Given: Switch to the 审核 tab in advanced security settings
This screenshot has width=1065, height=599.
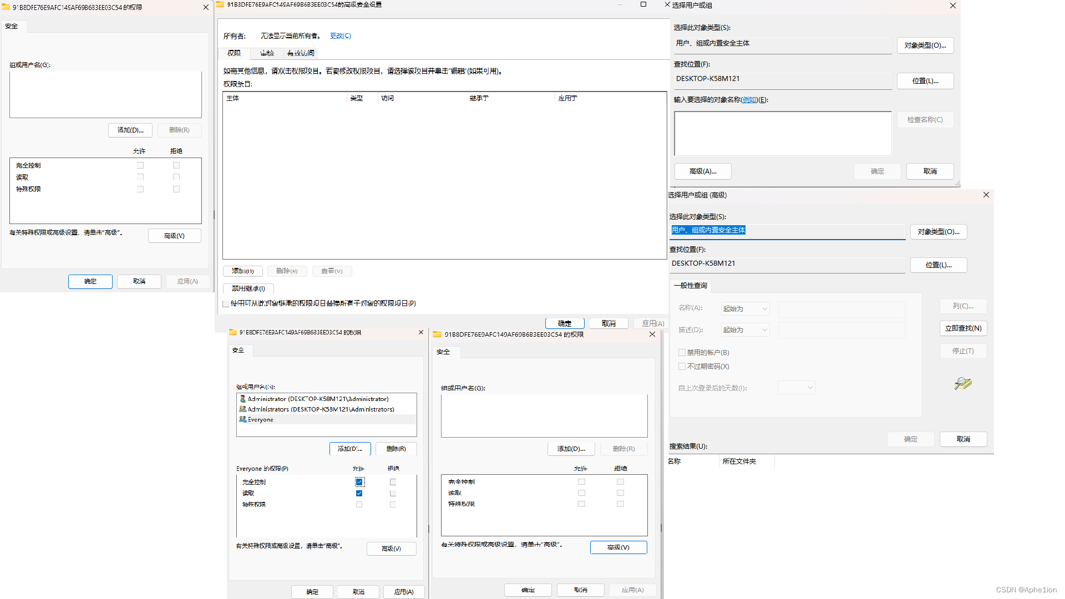Looking at the screenshot, I should (x=267, y=53).
